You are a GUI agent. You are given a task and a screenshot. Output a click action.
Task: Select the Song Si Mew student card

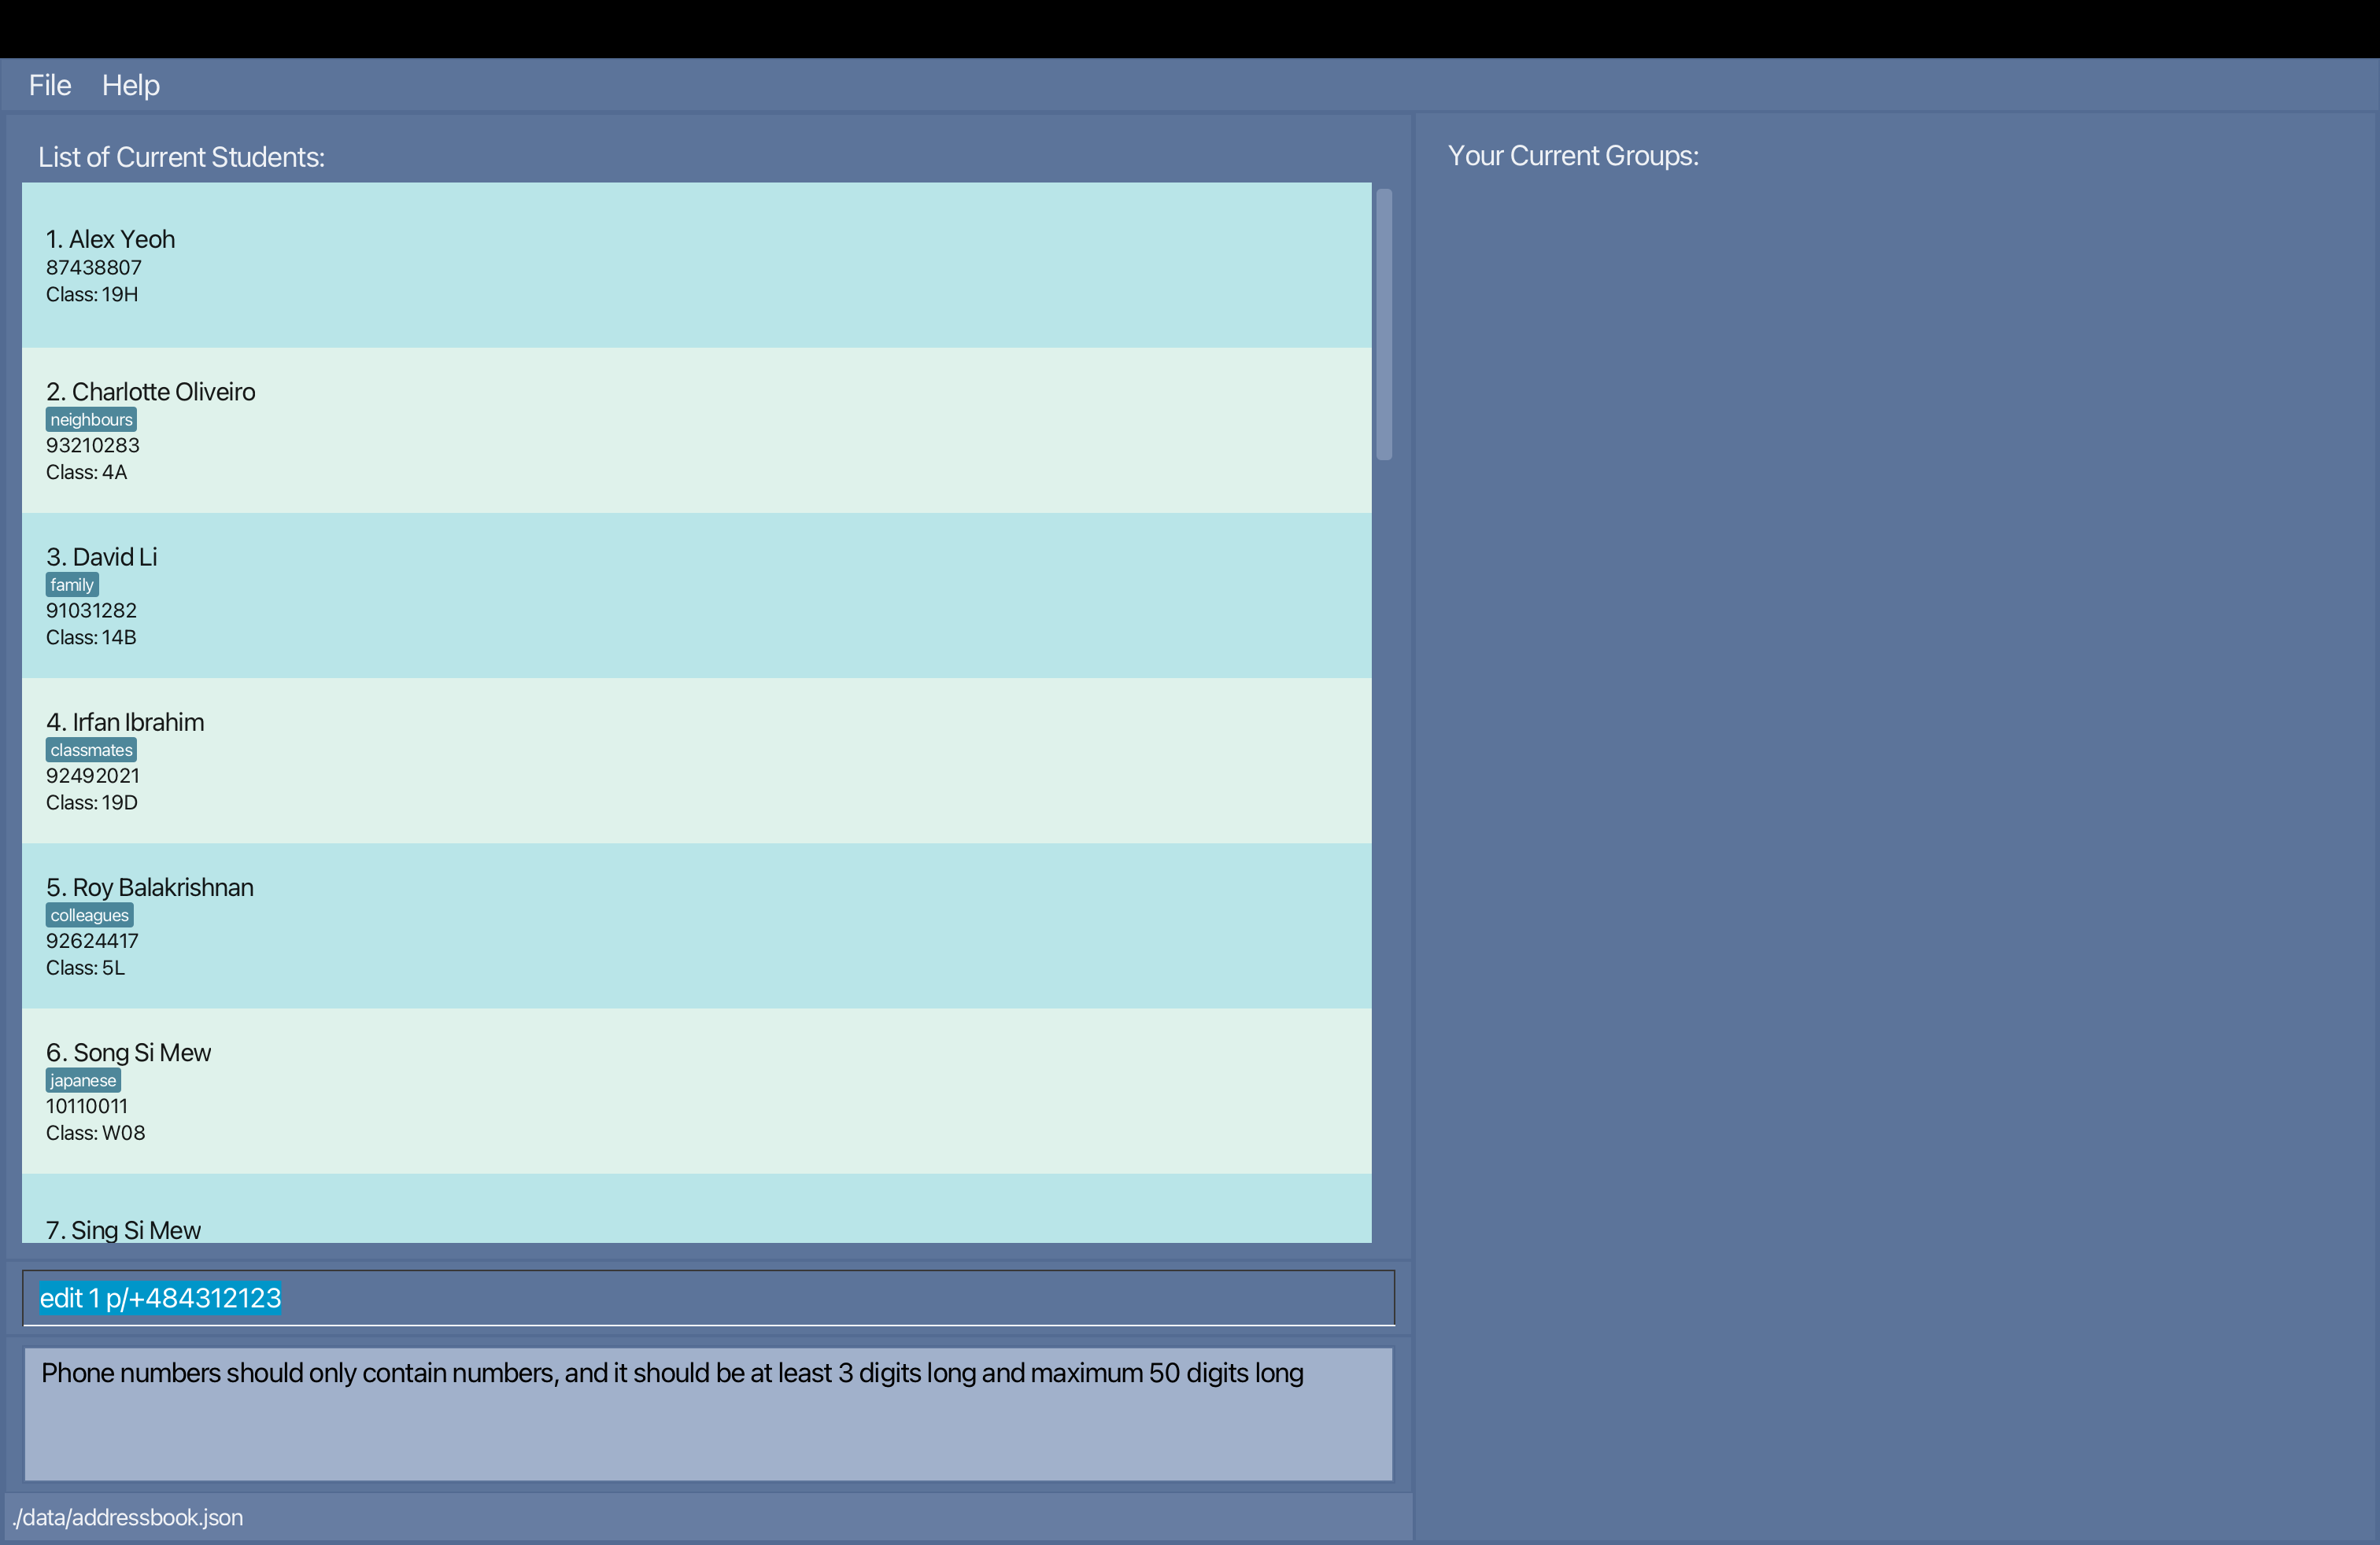pos(696,1090)
